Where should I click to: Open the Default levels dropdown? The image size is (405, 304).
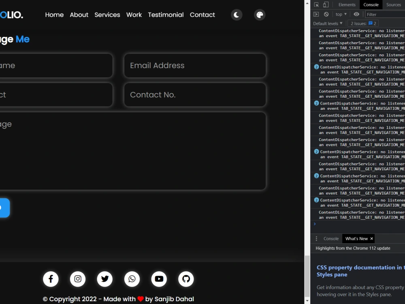tap(328, 24)
